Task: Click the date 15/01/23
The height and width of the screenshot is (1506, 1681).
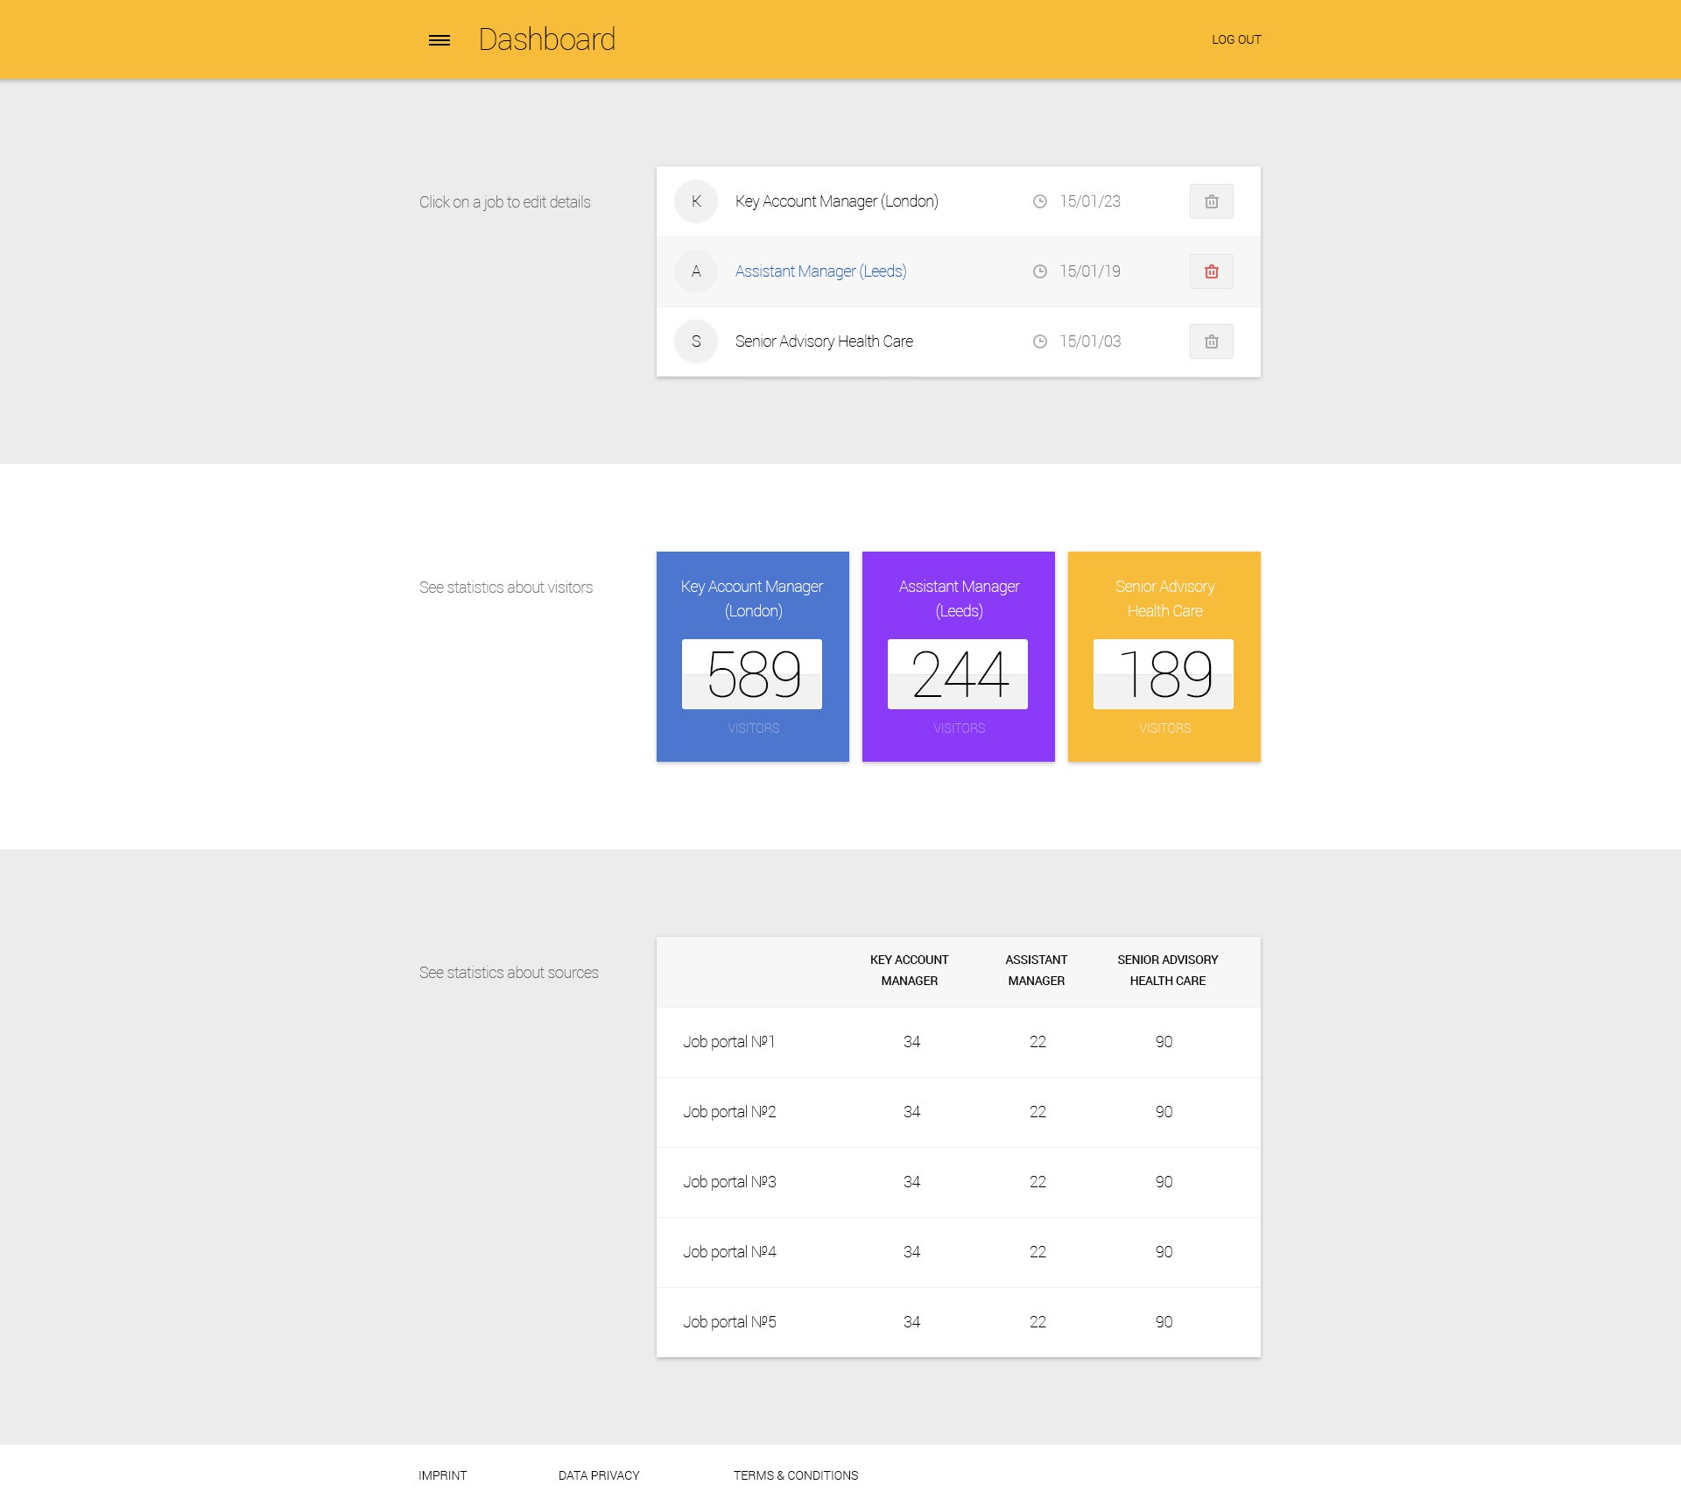Action: coord(1090,201)
